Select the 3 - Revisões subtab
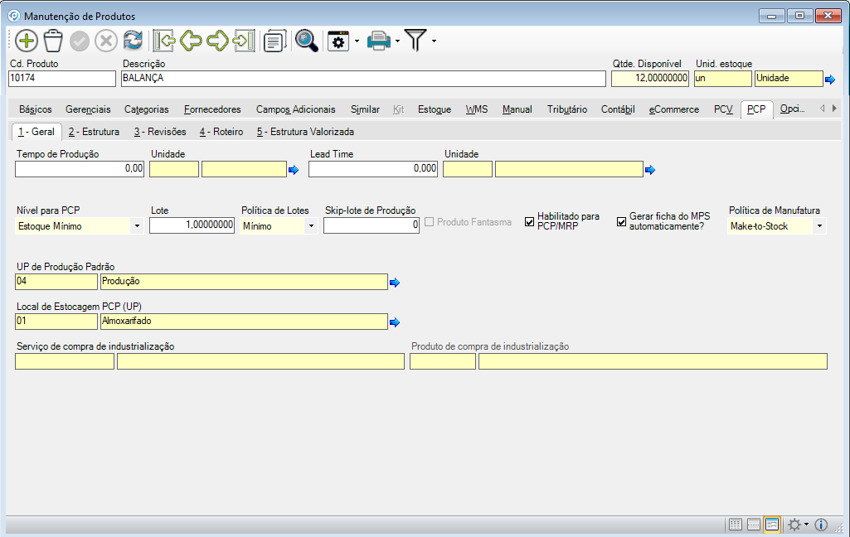The width and height of the screenshot is (850, 537). 160,132
